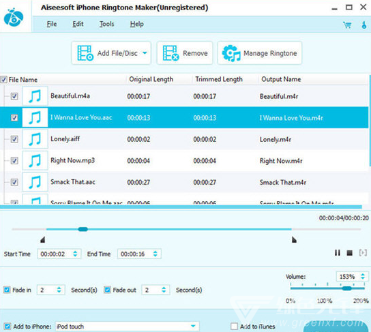Stop the audio playback
Image resolution: width=371 pixels, height=332 pixels.
coord(349,253)
